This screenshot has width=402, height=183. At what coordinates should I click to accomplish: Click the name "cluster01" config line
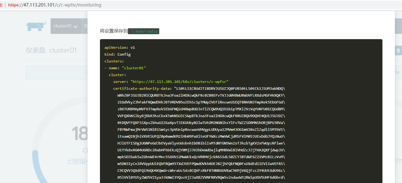(x=125, y=68)
